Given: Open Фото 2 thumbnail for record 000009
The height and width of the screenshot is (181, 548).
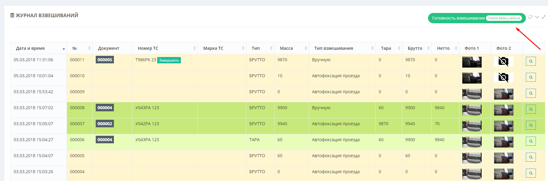Looking at the screenshot, I should pos(503,94).
